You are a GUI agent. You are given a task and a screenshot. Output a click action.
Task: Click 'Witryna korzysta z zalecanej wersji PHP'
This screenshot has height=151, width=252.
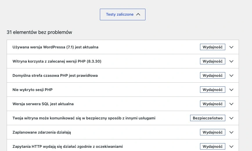[57, 61]
